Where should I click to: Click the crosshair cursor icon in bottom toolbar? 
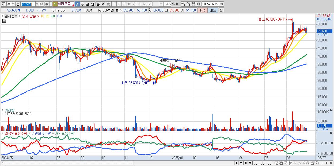tap(290, 163)
